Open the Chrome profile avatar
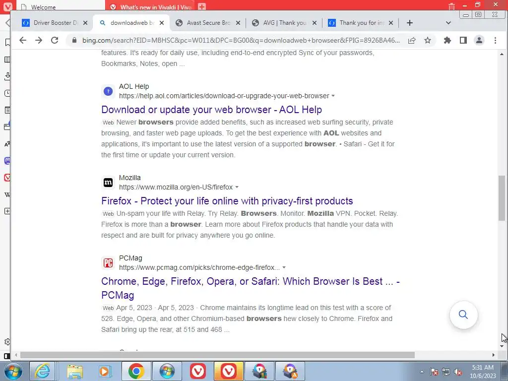The image size is (508, 381). coord(479,40)
